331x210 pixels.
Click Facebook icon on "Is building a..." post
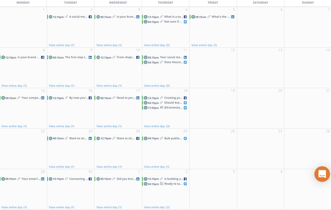(185, 179)
